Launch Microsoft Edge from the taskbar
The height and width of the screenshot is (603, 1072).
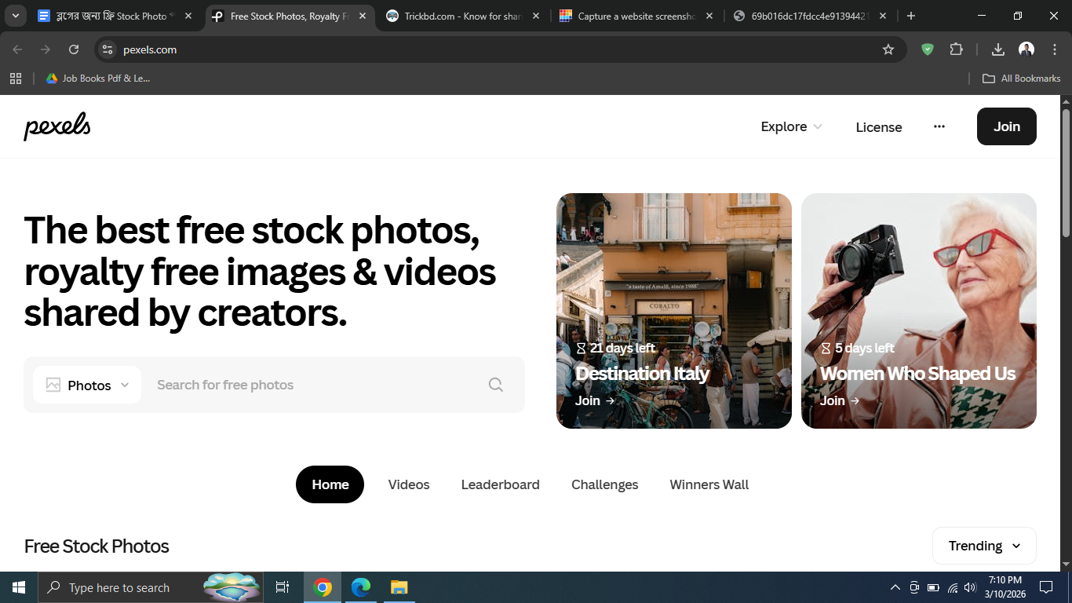(x=360, y=587)
